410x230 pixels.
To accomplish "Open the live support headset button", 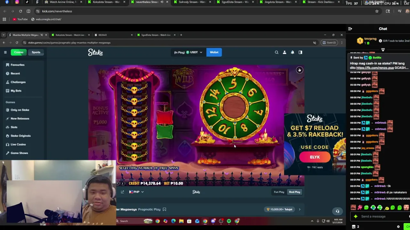I will click(337, 211).
